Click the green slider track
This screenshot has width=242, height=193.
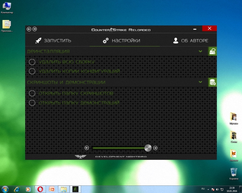[x=118, y=148]
